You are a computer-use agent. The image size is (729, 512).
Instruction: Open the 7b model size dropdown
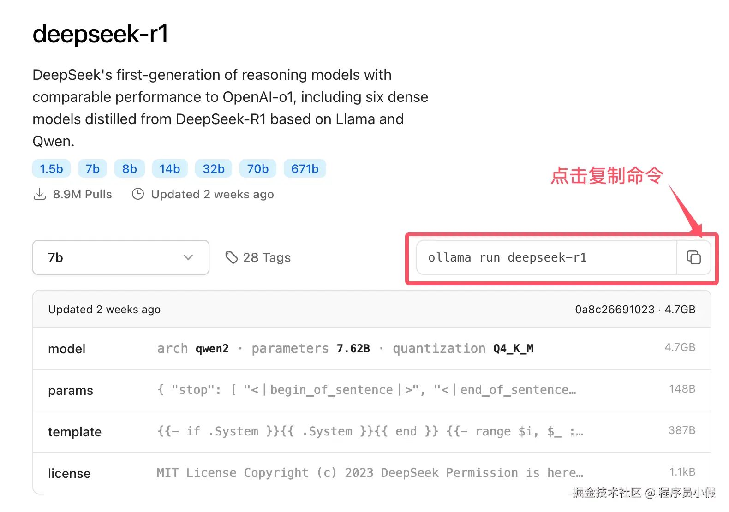[x=120, y=257]
